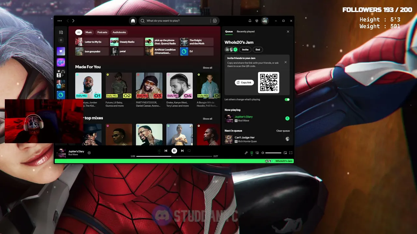Viewport: 417px width, 234px height.
Task: Close the Queue side panel
Action: click(288, 32)
